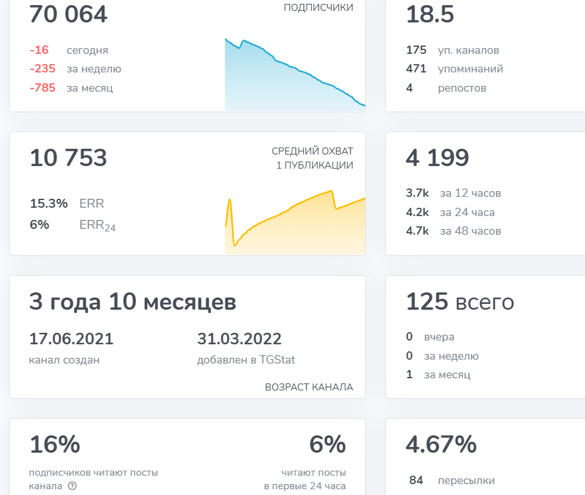Click 'подписчиков читают посты' description
The width and height of the screenshot is (585, 495).
[x=94, y=473]
